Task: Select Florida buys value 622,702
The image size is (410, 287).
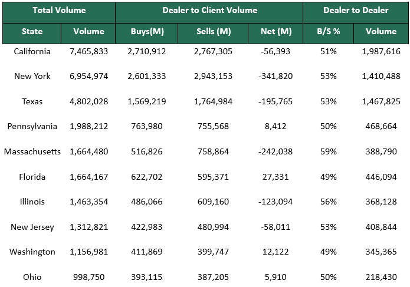Action: pyautogui.click(x=147, y=177)
